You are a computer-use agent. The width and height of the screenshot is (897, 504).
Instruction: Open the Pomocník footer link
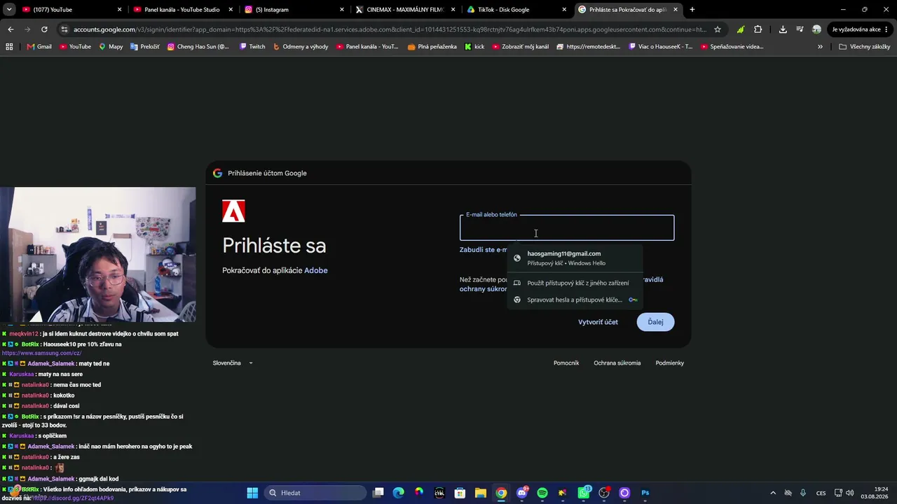tap(566, 363)
